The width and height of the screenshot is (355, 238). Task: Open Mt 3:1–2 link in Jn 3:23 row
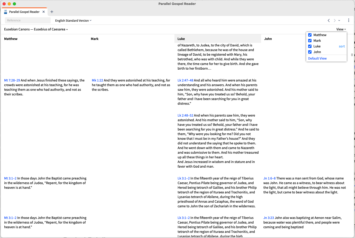pos(10,218)
